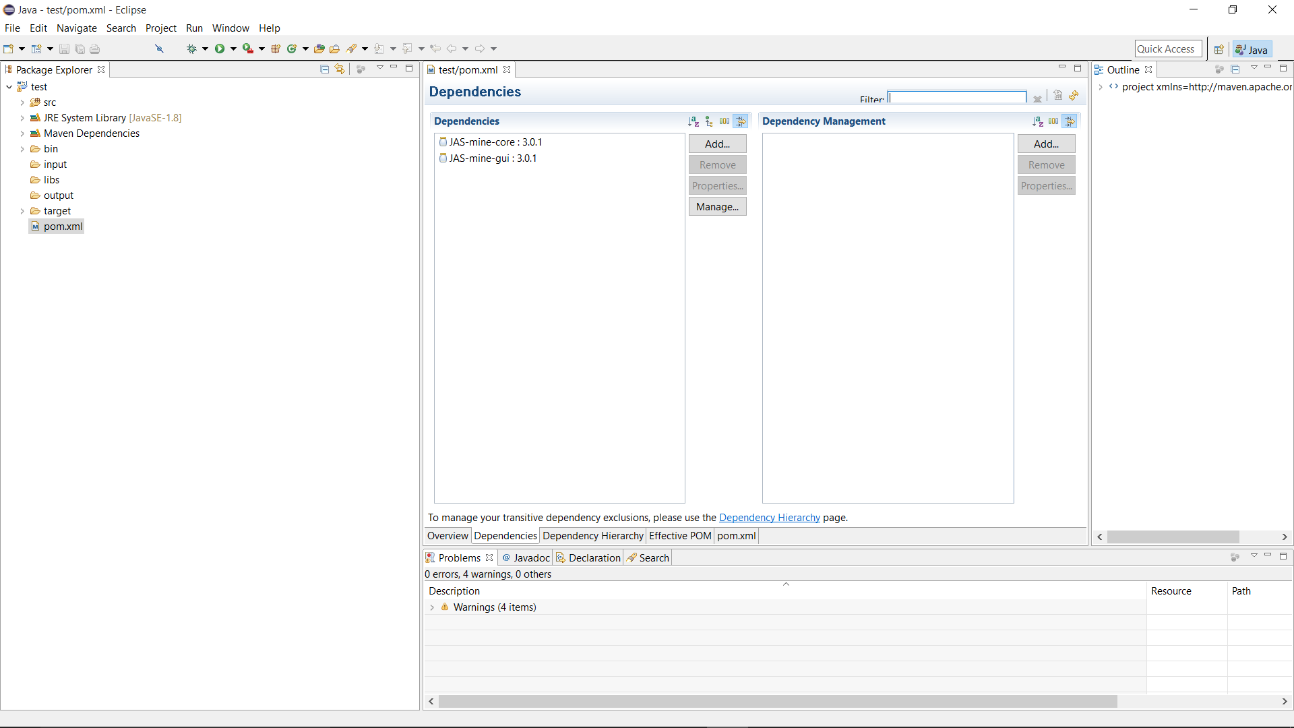This screenshot has width=1294, height=728.
Task: Click the Debug bug icon in toolbar
Action: [191, 49]
